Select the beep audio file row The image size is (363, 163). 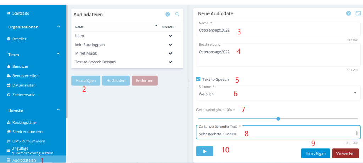click(x=79, y=36)
